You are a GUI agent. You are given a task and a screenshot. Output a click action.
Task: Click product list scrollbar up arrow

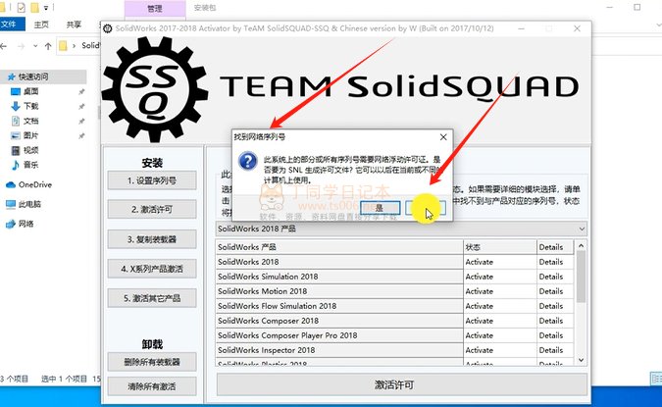[582, 246]
